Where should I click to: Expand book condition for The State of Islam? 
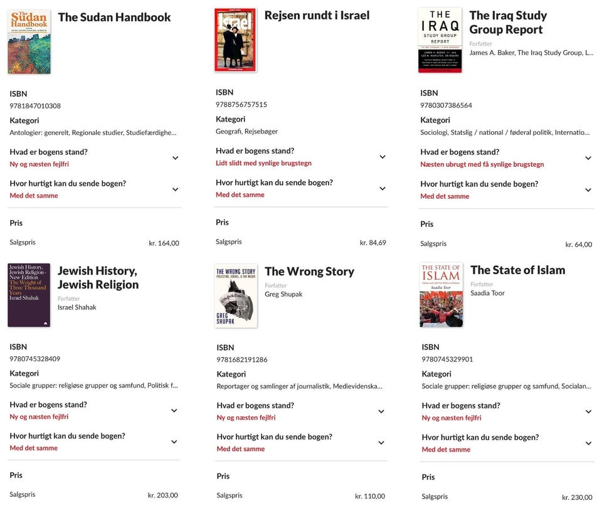[x=588, y=412]
